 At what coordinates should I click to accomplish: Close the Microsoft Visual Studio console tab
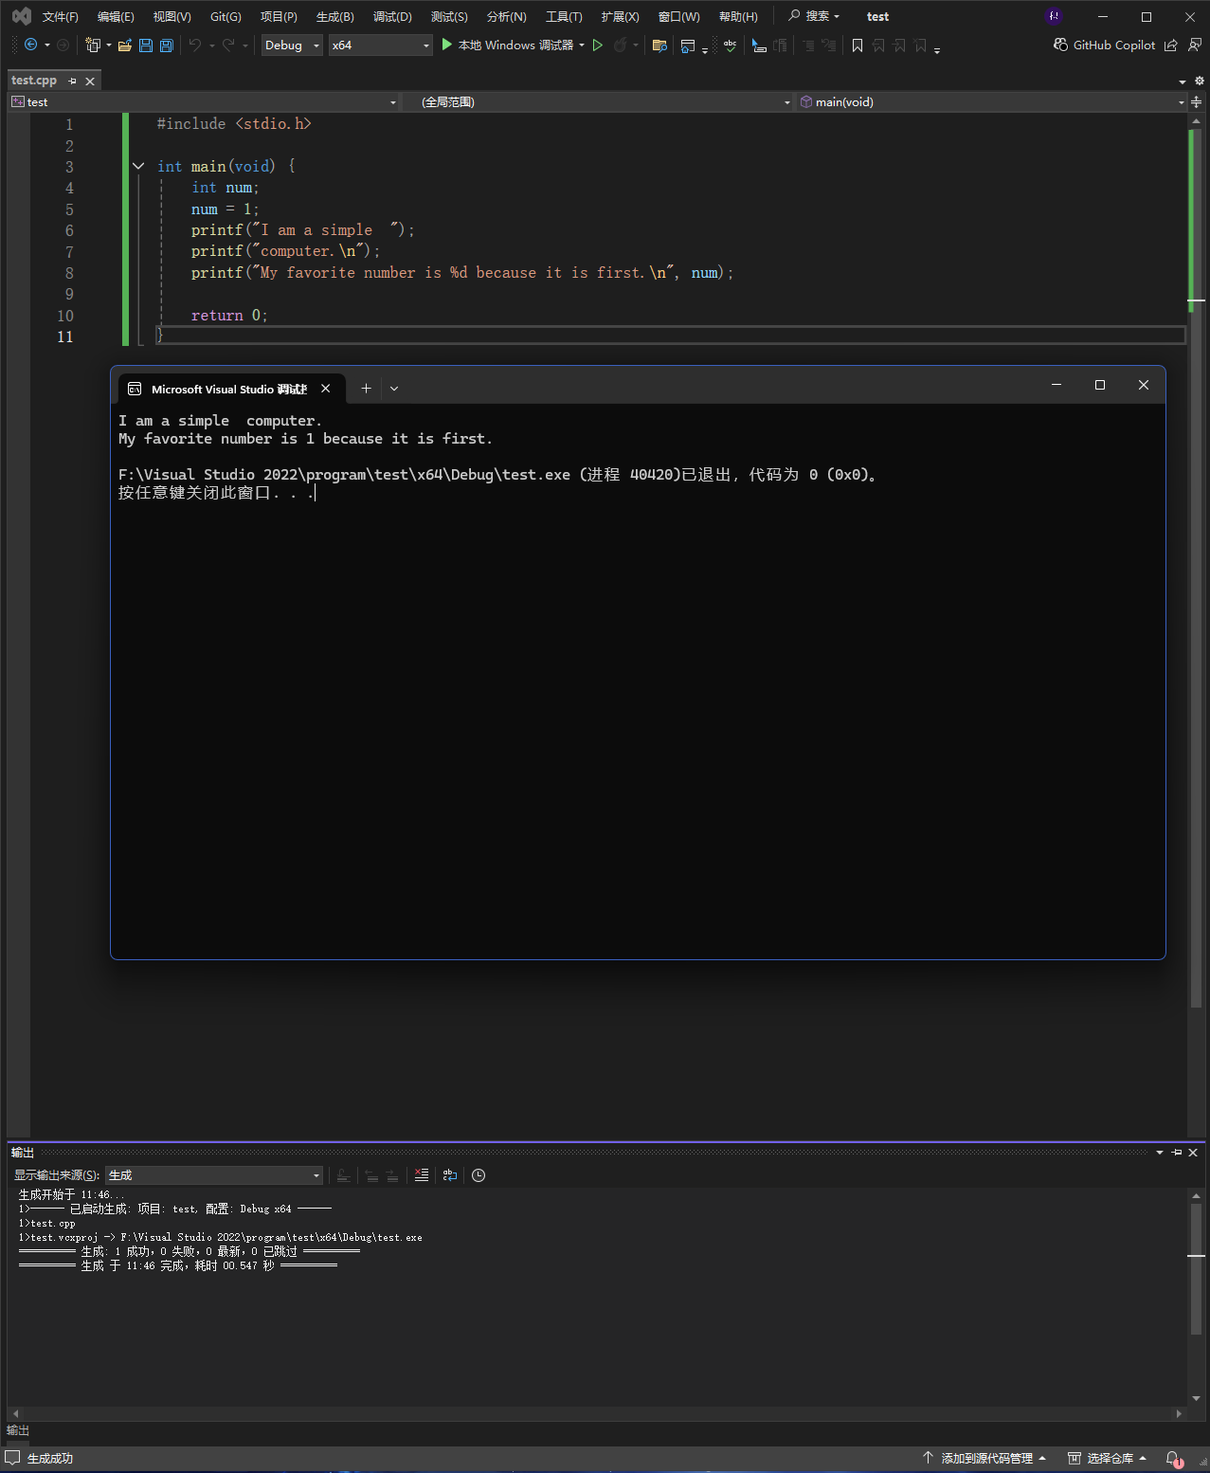326,389
